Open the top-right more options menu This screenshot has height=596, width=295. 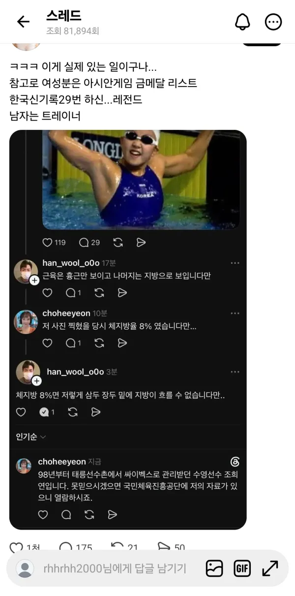click(273, 22)
